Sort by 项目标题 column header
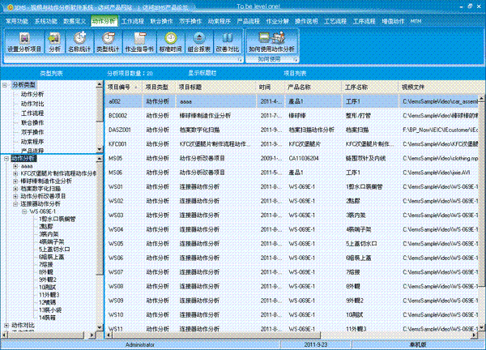The width and height of the screenshot is (486, 350). (x=216, y=87)
